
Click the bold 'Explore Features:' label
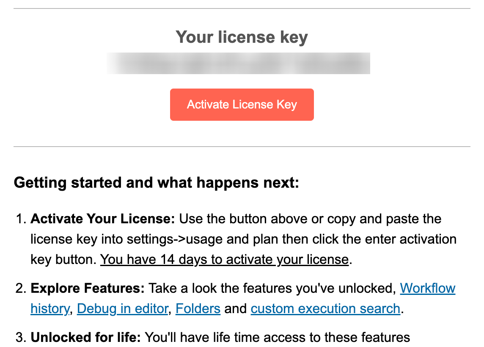coord(88,288)
